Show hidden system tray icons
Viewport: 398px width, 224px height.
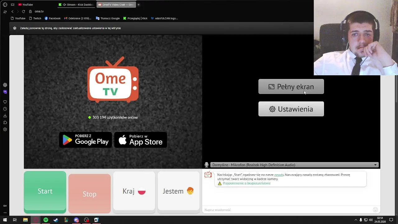tap(356, 220)
